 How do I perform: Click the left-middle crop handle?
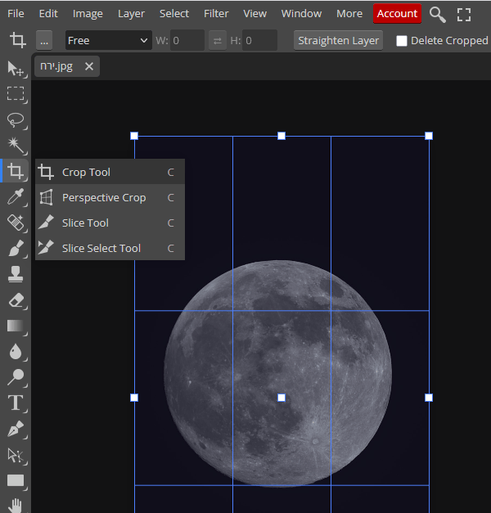[134, 398]
